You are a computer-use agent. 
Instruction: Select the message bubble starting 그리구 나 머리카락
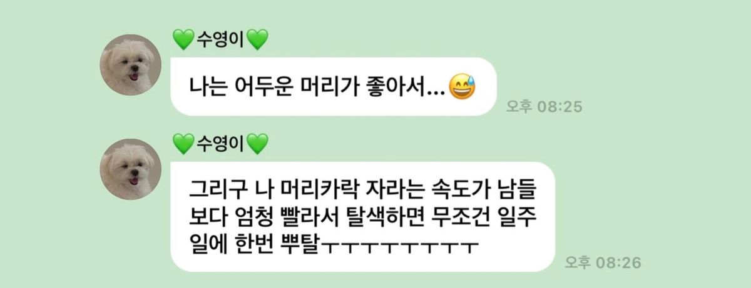click(363, 217)
